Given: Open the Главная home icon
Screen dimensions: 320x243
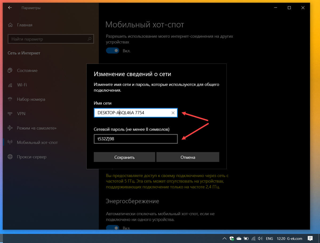Looking at the screenshot, I should tap(10, 25).
